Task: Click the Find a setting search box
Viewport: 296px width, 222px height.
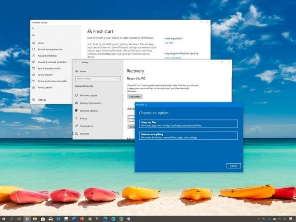Action: click(x=97, y=79)
